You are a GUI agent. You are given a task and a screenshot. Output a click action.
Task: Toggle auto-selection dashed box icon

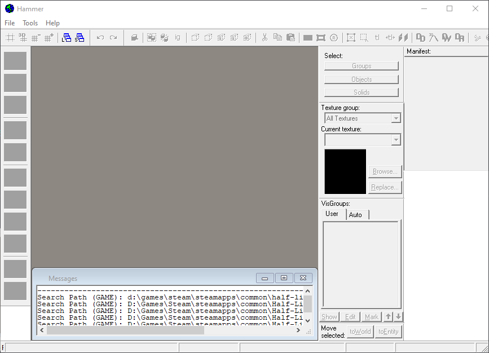[364, 38]
